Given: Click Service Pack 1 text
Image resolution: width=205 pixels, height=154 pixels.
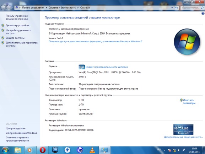Looking at the screenshot, I should [x=56, y=38].
